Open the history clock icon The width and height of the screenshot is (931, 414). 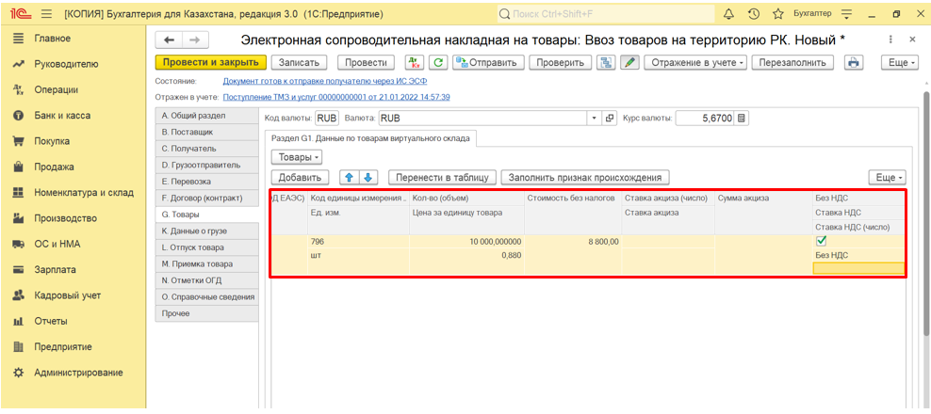point(753,14)
